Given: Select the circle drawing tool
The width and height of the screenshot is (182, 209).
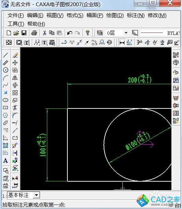Looking at the screenshot, I should [5, 70].
